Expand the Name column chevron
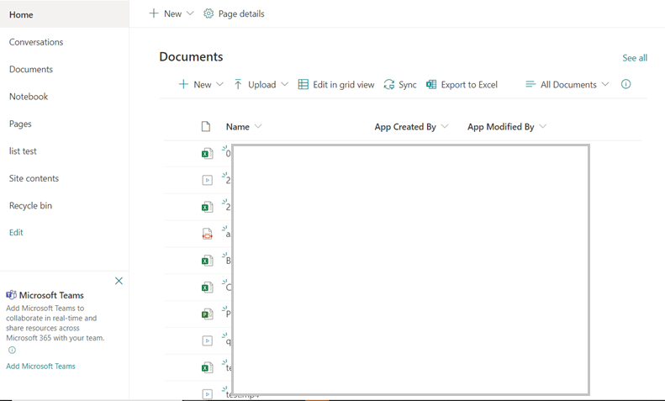Screen dimensions: 665x401 click(258, 126)
